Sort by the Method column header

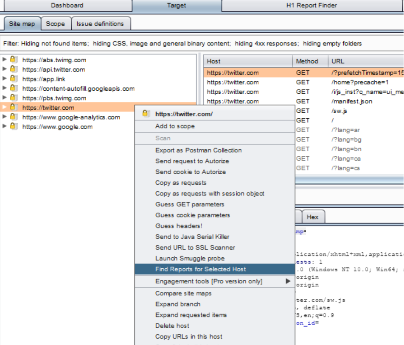tap(310, 61)
